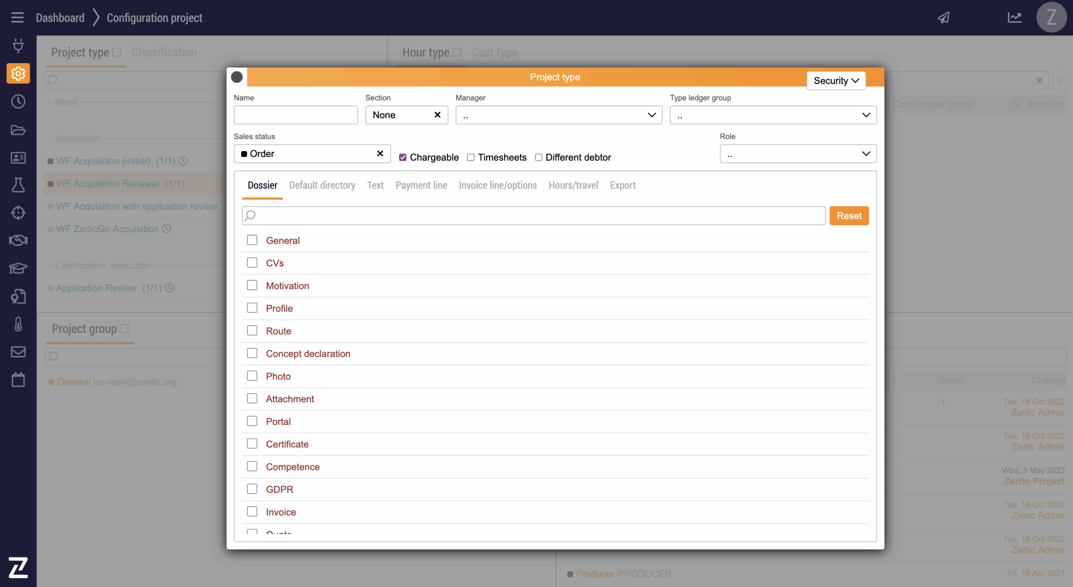
Task: Click the Dashboard breadcrumb link
Action: 60,18
